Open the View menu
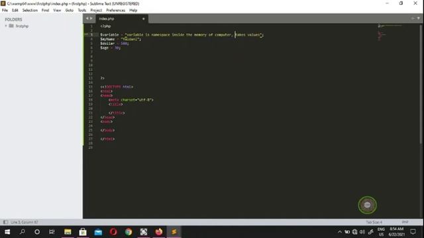The width and height of the screenshot is (424, 238). click(57, 11)
